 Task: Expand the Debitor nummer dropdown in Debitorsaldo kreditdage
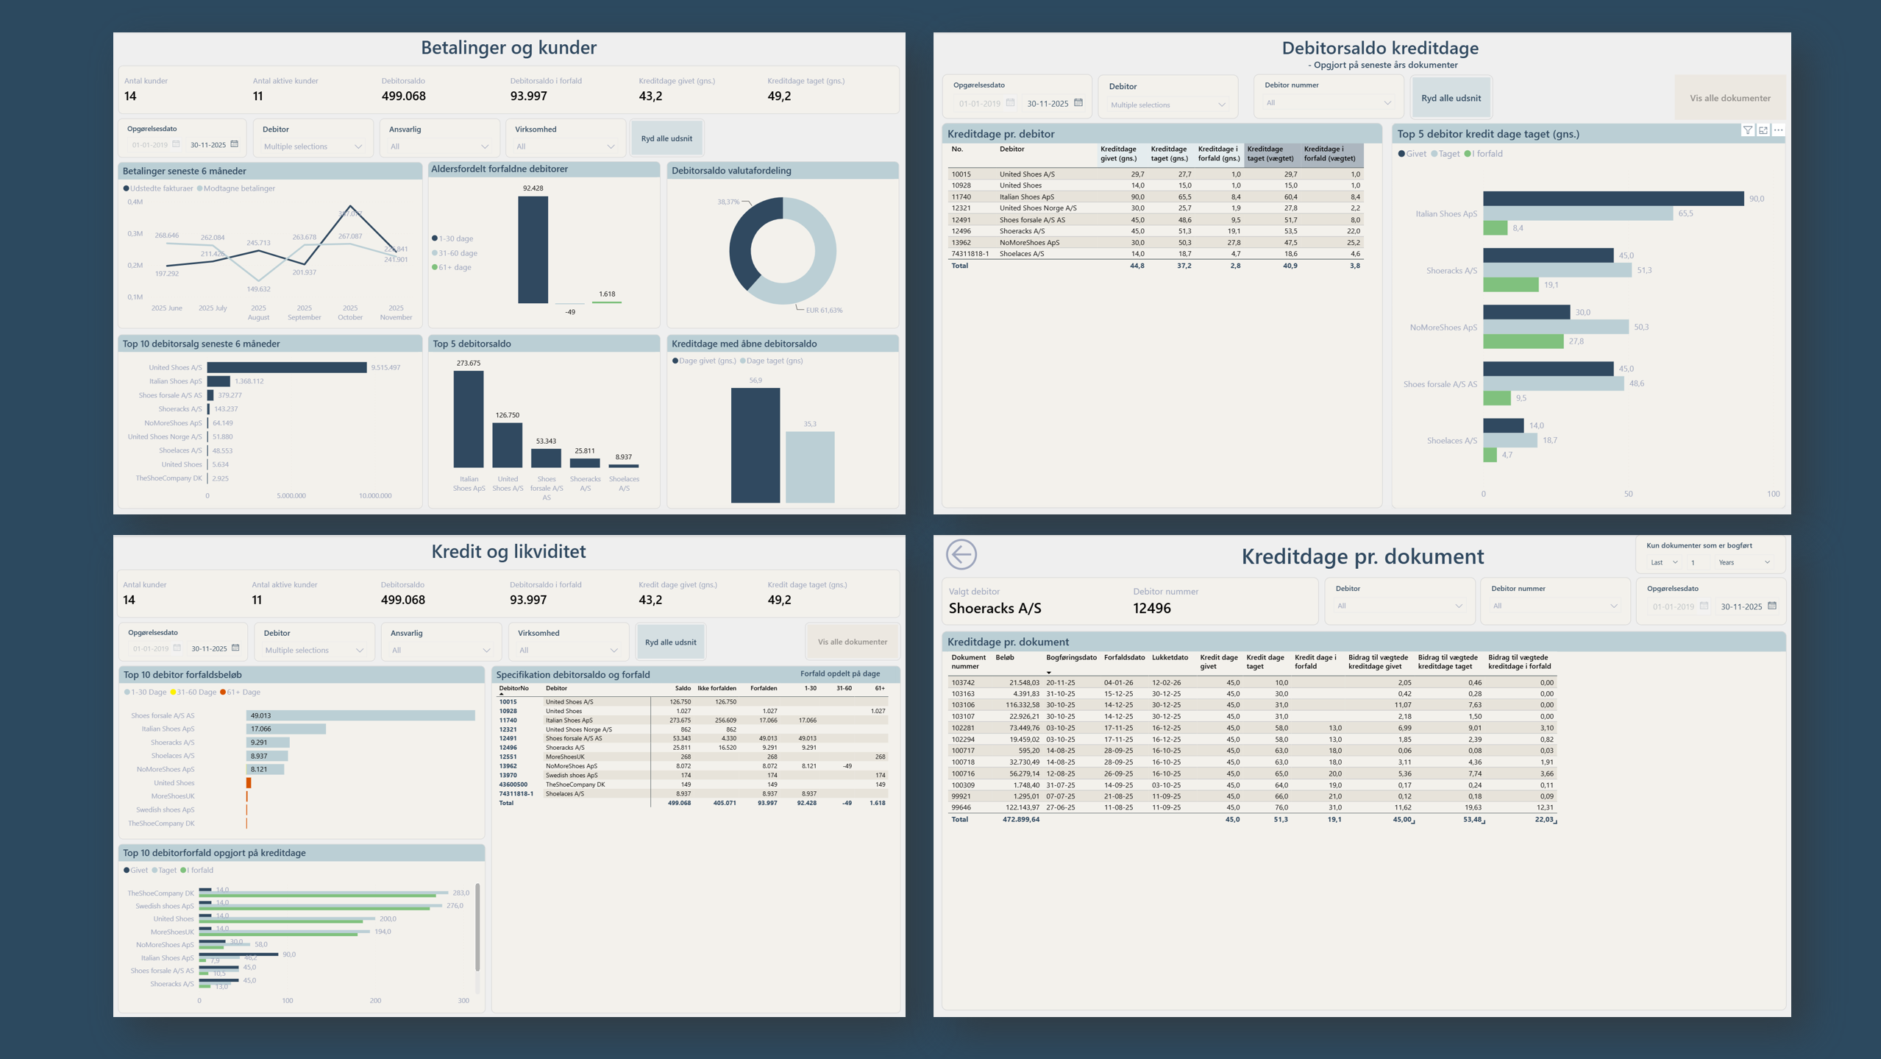tap(1329, 103)
